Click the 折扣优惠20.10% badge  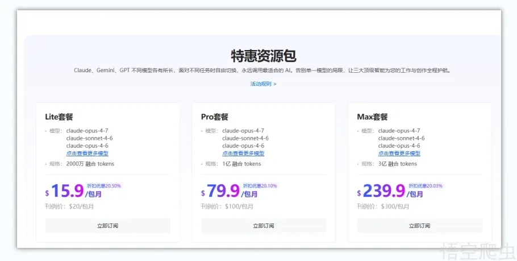click(260, 186)
